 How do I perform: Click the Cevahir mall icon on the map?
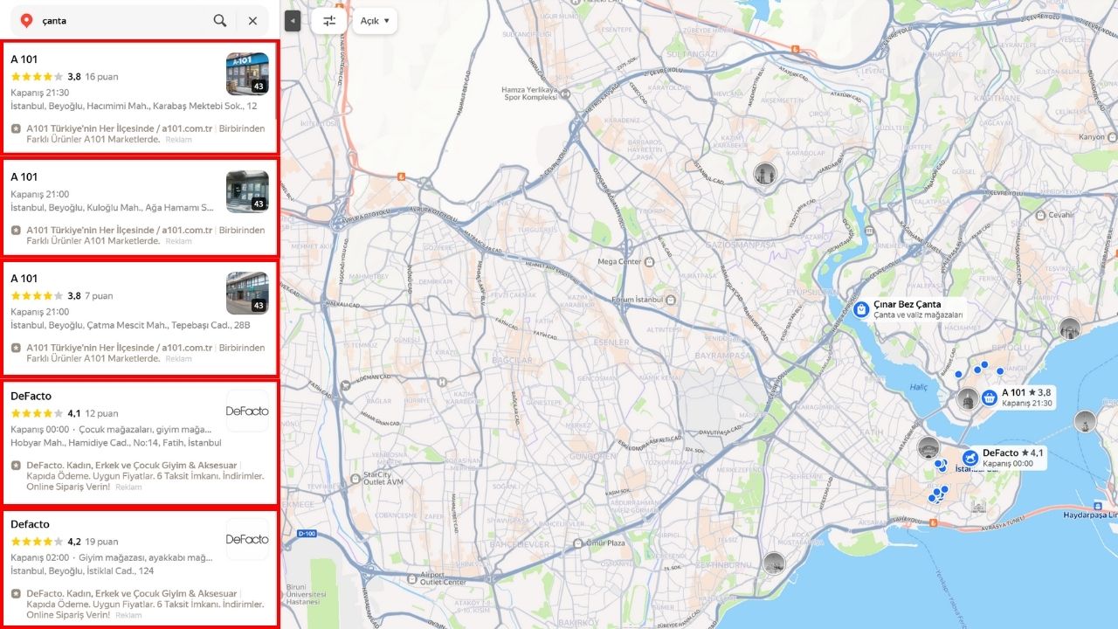[1042, 215]
